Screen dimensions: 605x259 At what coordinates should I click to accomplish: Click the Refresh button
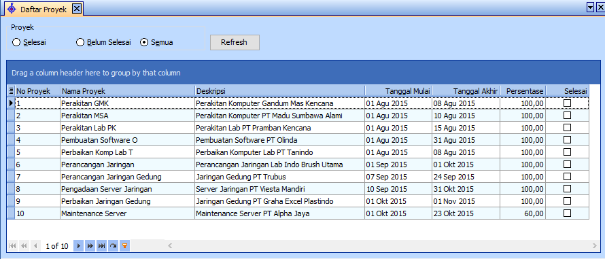coord(235,42)
